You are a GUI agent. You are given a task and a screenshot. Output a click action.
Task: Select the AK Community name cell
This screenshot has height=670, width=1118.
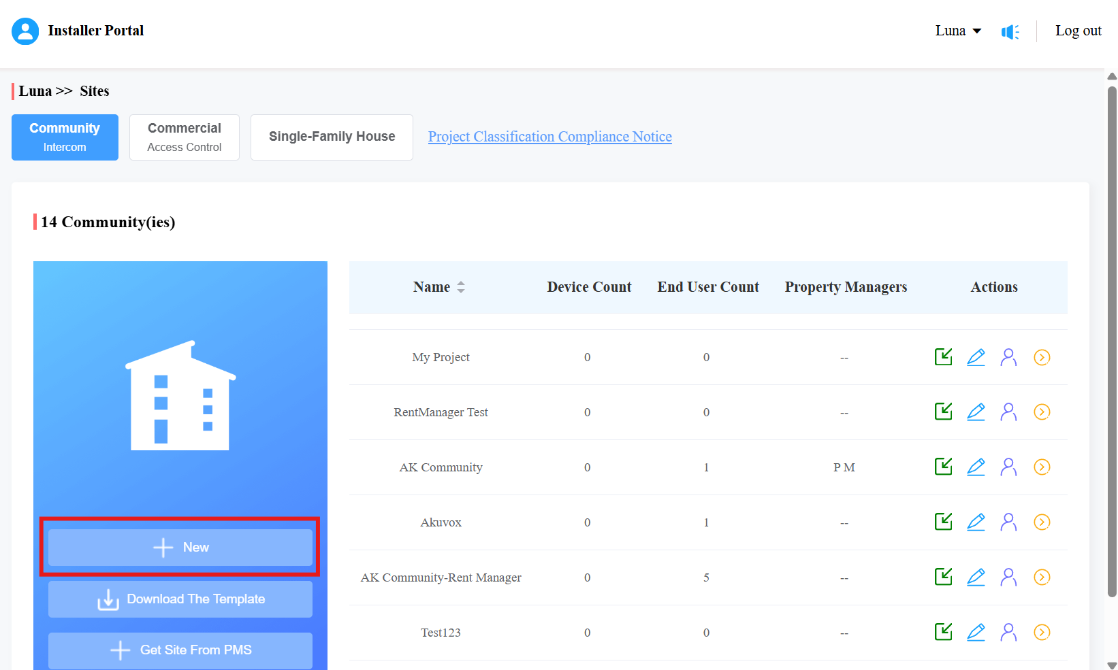coord(441,467)
